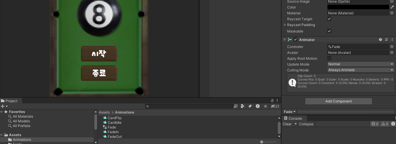The image size is (396, 144).
Task: Click the Animator component icon
Action: (290, 40)
